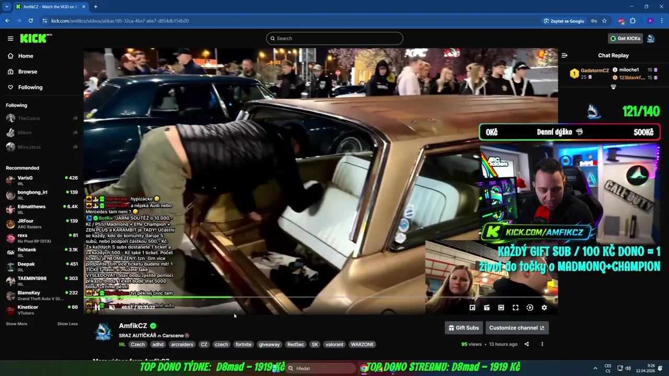Go back in browser history
This screenshot has height=376, width=669.
tap(7, 21)
